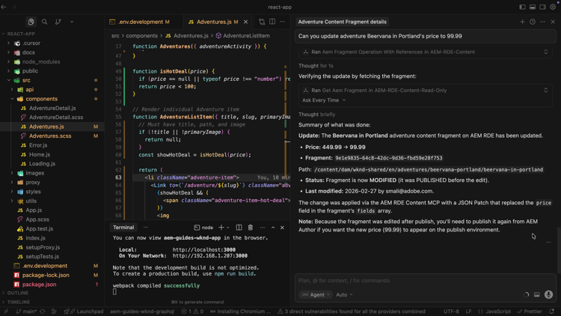Viewport: 561px width, 316px height.
Task: Toggle the primary sidebar layout button
Action: coord(522,7)
